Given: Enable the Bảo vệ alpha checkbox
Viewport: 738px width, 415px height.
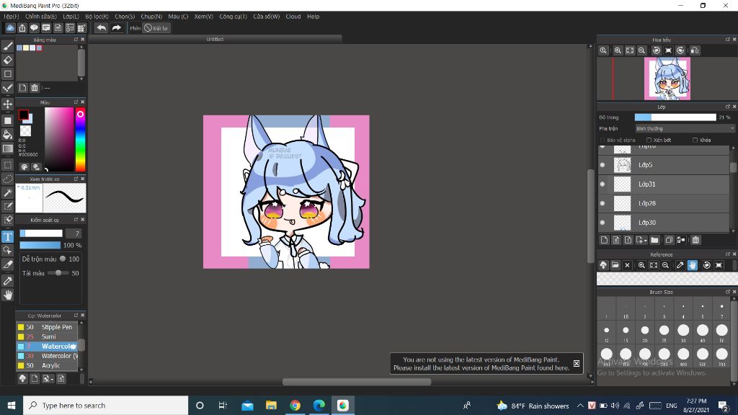Looking at the screenshot, I should point(603,140).
